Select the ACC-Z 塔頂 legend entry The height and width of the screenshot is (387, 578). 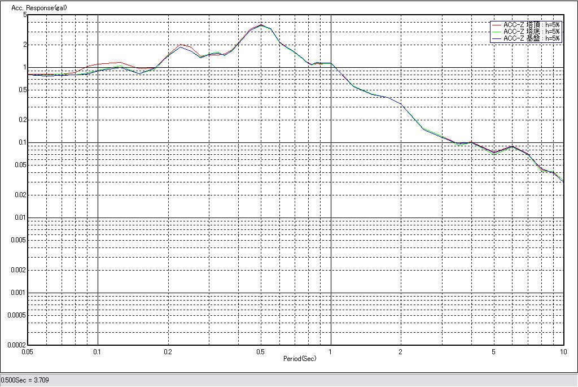pos(531,25)
